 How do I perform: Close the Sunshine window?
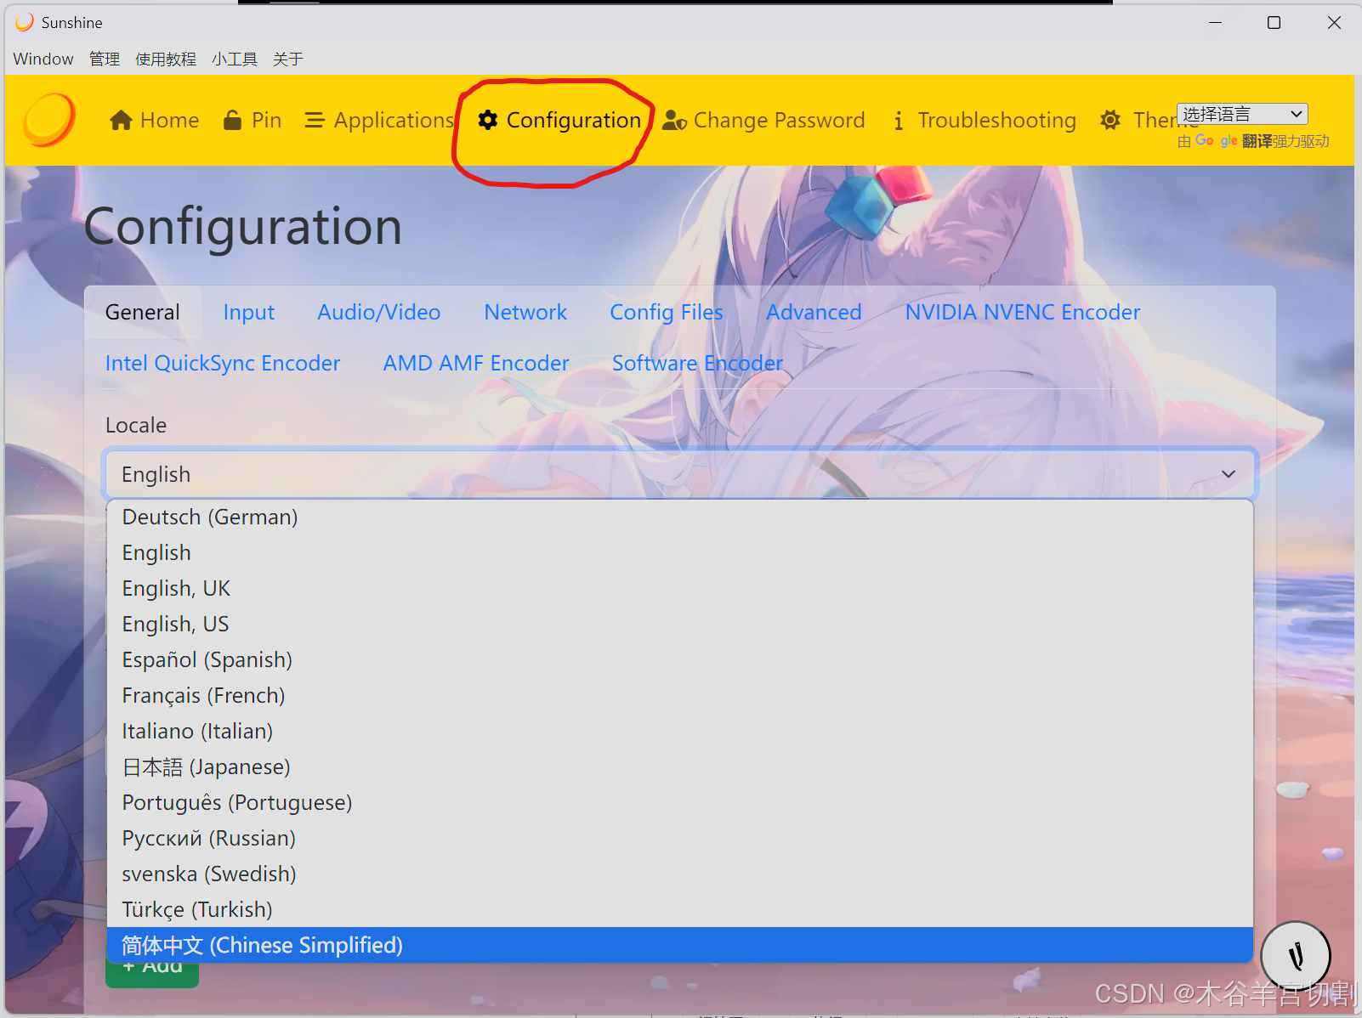(x=1334, y=22)
